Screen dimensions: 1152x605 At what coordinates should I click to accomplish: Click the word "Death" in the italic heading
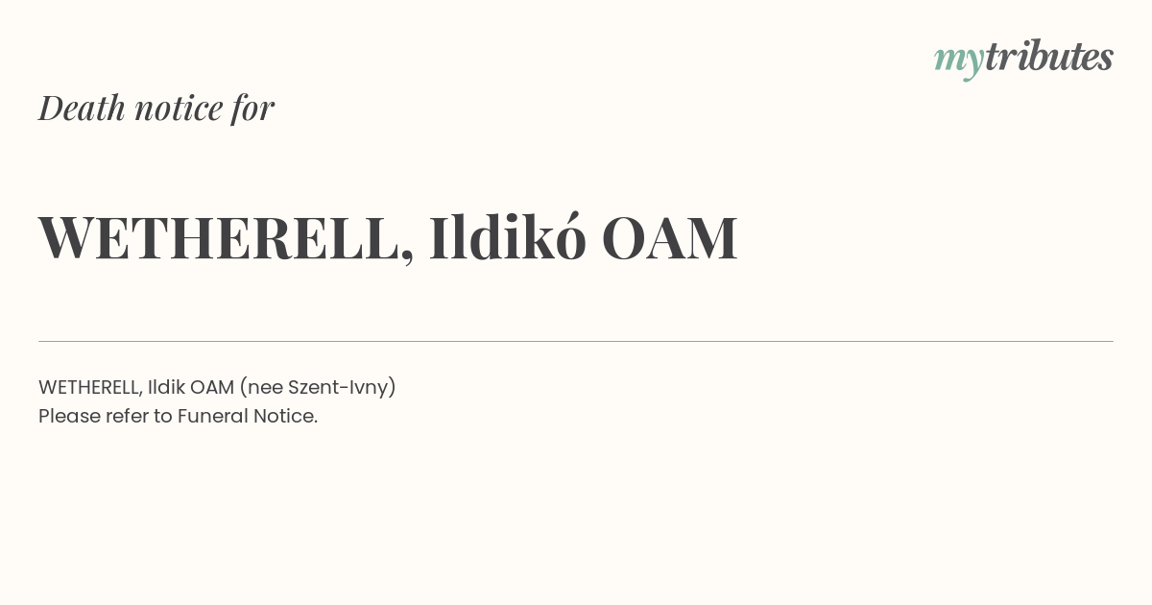tap(82, 108)
